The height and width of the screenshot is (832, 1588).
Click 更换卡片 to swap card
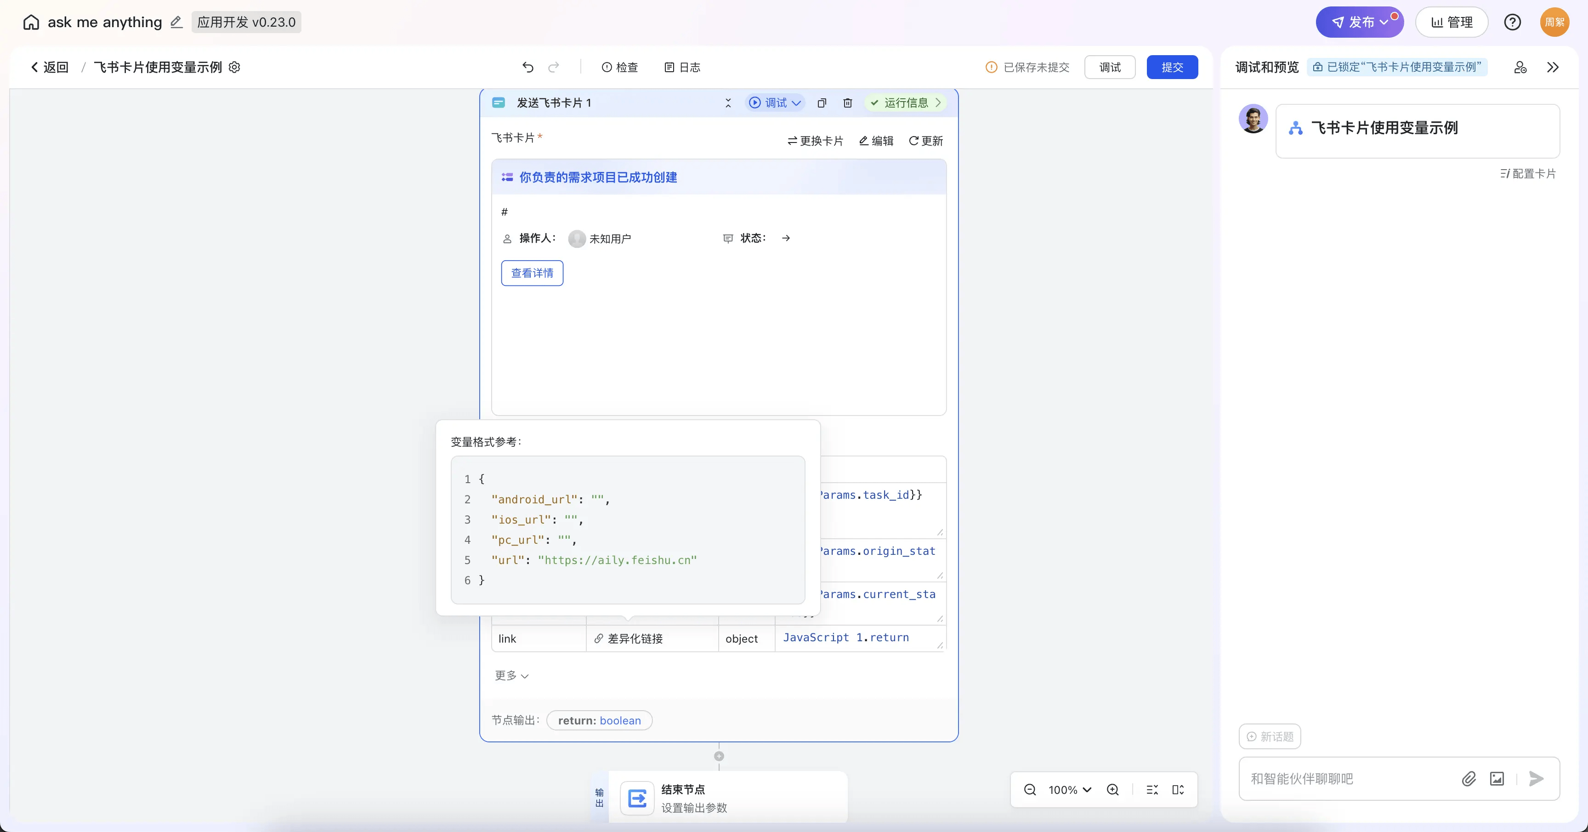click(x=815, y=141)
